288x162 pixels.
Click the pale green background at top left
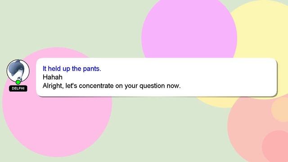(x=55, y=22)
